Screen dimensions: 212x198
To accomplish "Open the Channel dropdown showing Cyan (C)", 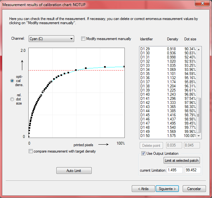I will click(x=51, y=39).
